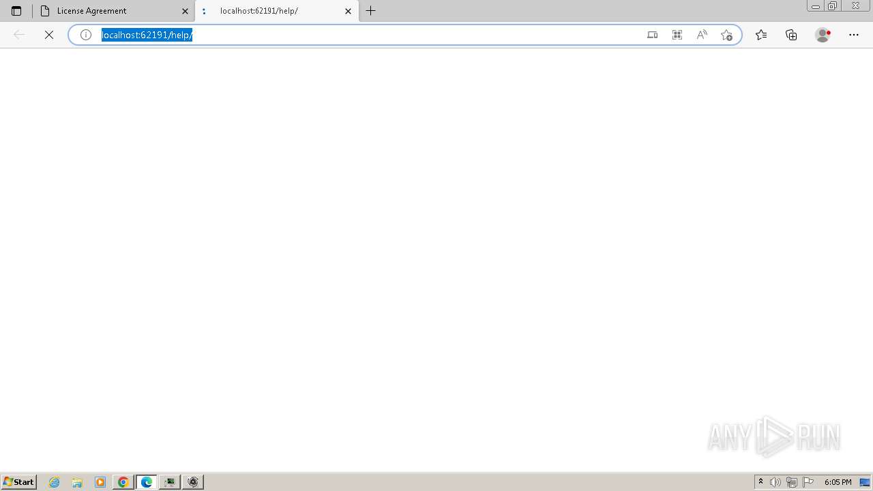Go back using the back arrow
This screenshot has height=491, width=873.
tap(19, 35)
